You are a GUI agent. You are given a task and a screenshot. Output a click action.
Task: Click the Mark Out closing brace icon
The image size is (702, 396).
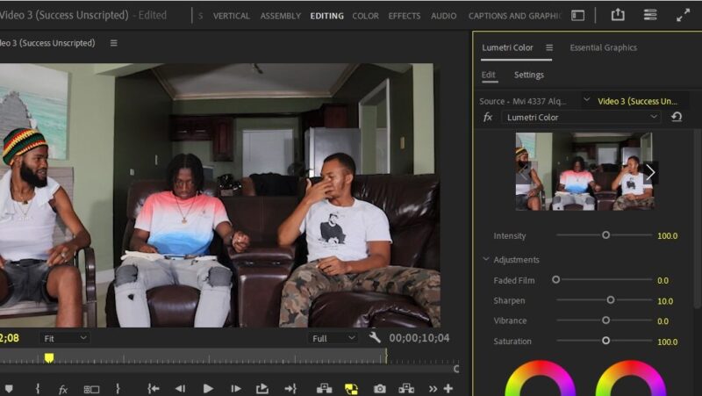pyautogui.click(x=118, y=388)
